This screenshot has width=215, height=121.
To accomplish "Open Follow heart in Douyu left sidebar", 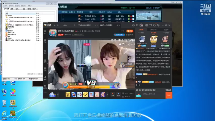I will [45, 32].
